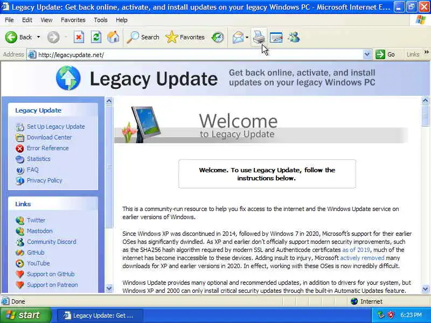This screenshot has width=431, height=323.
Task: Click the Error Reference red X icon
Action: click(20, 149)
